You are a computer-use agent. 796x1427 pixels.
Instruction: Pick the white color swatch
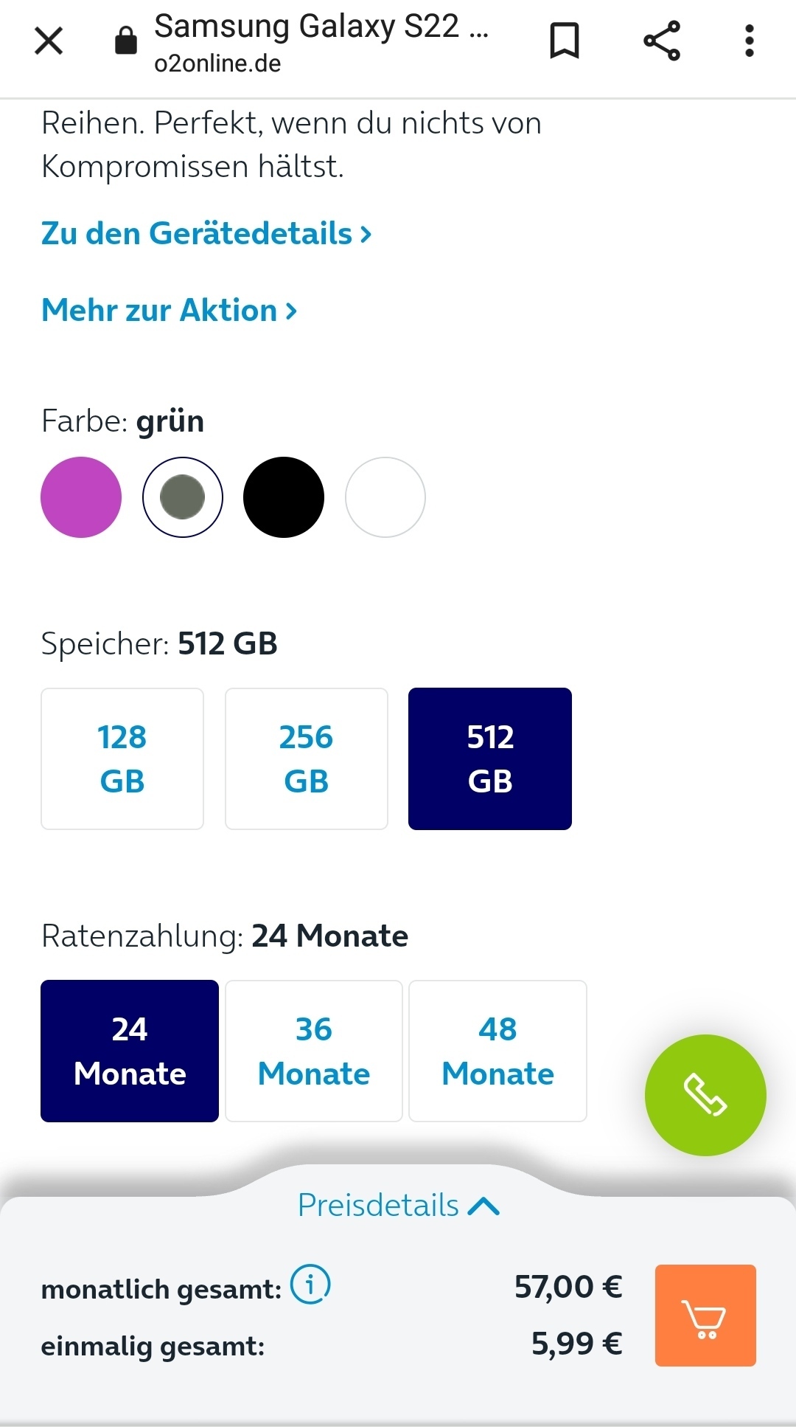point(385,497)
